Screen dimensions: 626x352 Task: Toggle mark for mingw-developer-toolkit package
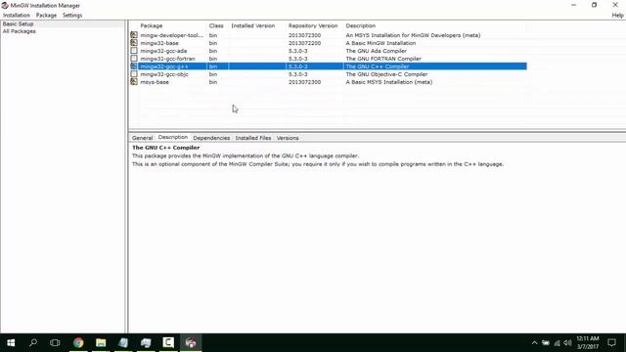tap(134, 35)
